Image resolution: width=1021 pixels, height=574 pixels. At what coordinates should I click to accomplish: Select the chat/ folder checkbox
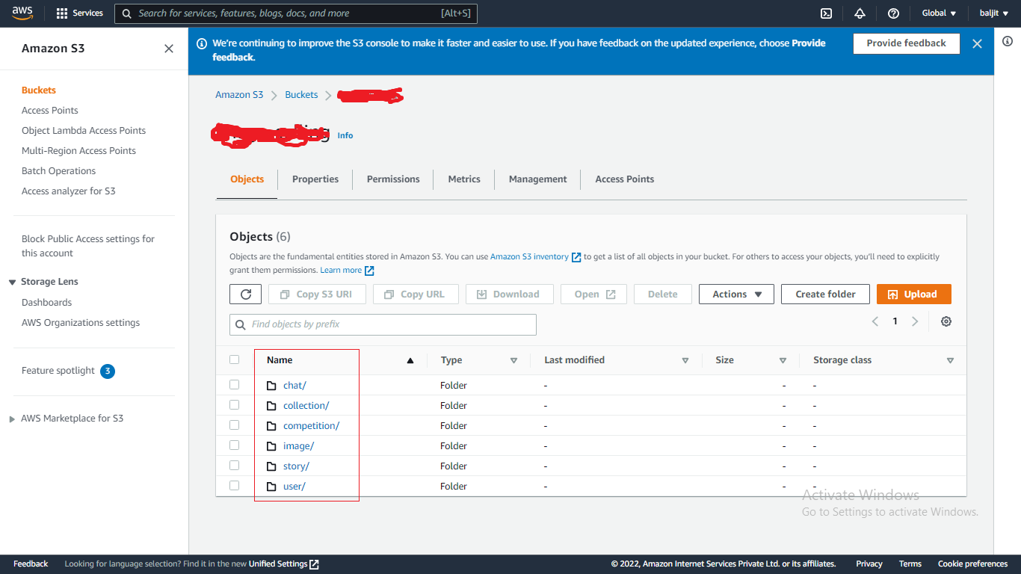tap(235, 385)
